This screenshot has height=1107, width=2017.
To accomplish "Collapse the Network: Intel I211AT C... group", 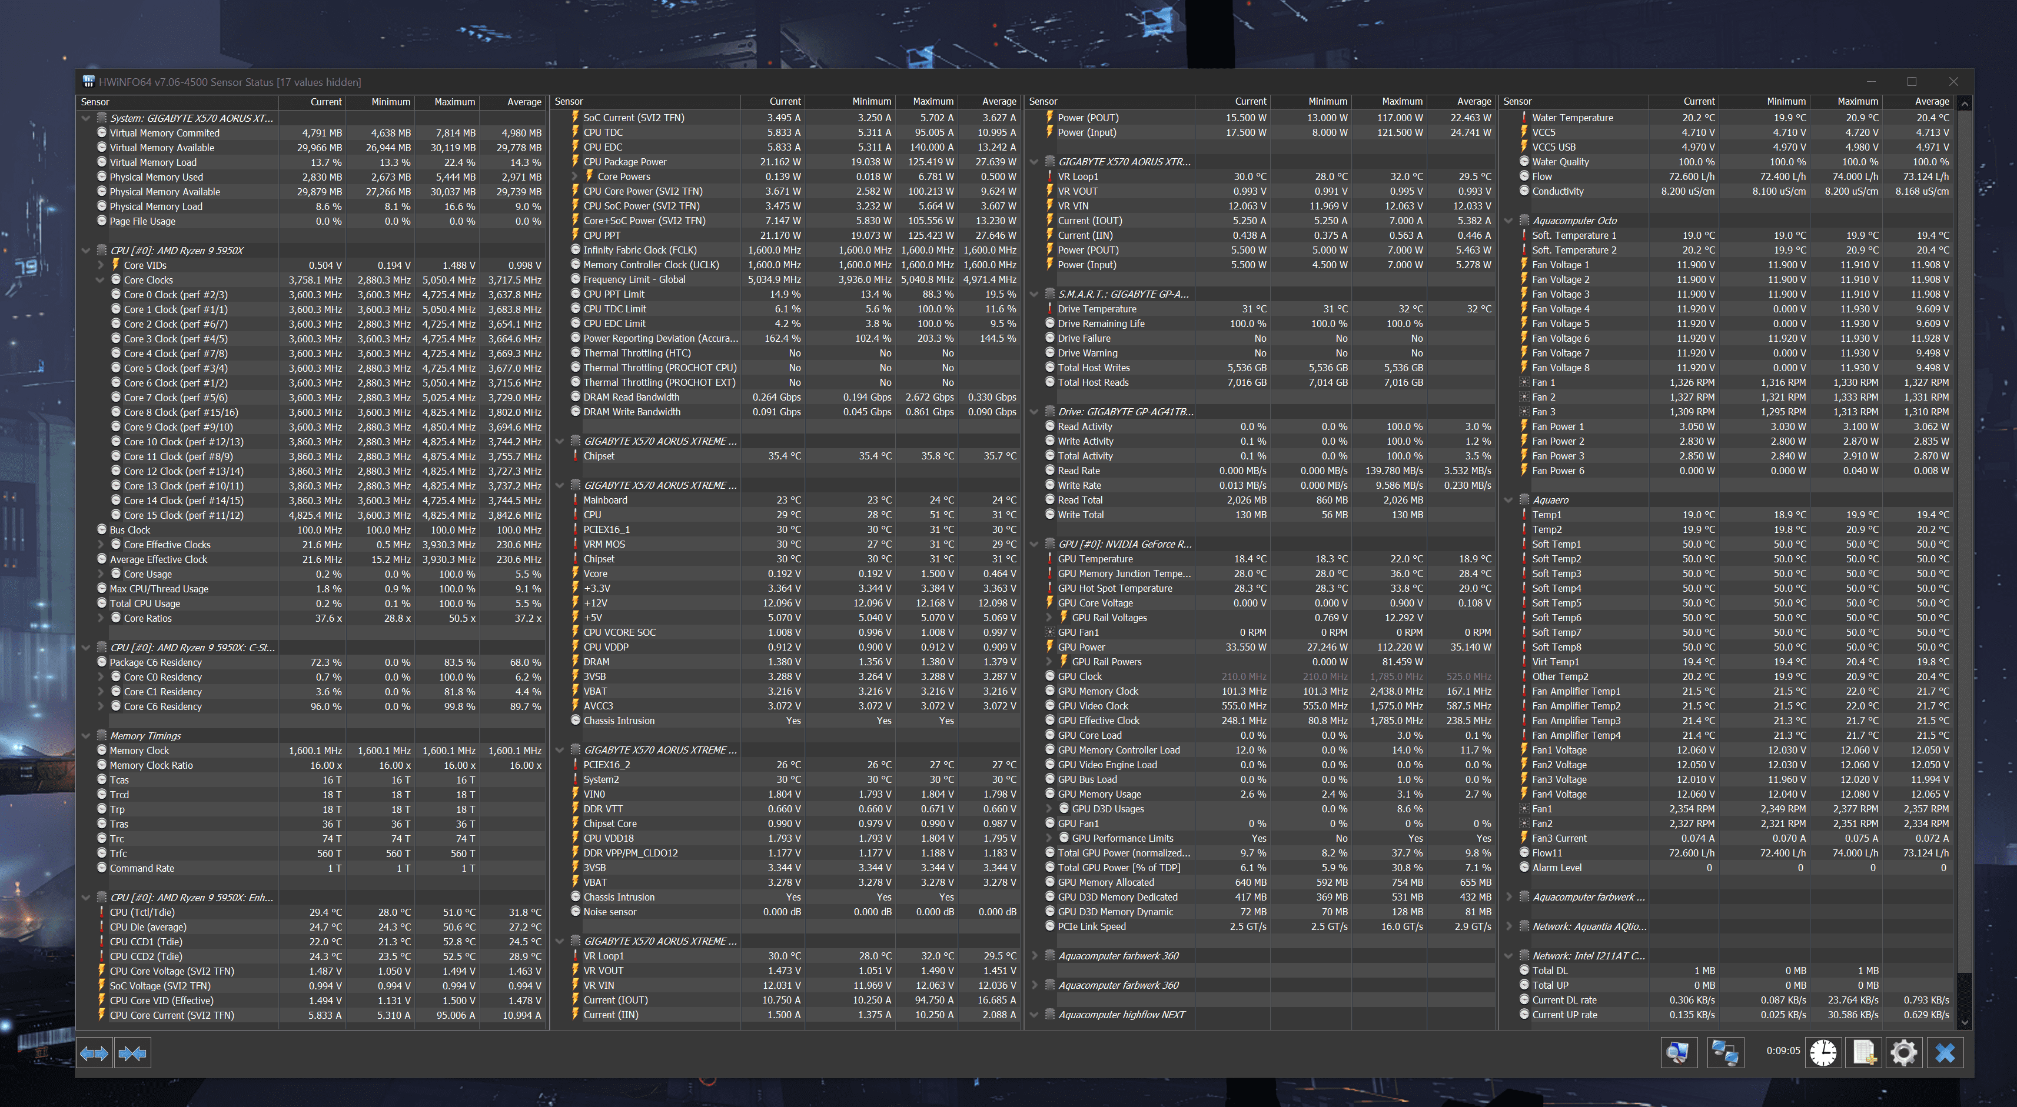I will (x=1509, y=956).
